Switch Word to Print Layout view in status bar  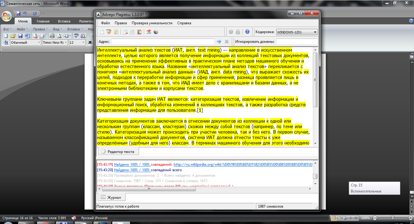pyautogui.click(x=334, y=218)
